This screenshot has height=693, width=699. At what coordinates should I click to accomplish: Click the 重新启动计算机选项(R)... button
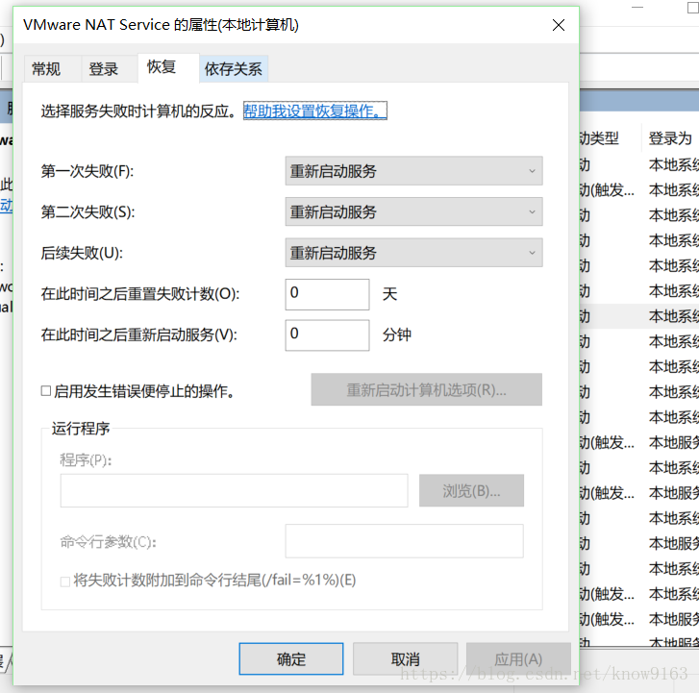(x=426, y=390)
